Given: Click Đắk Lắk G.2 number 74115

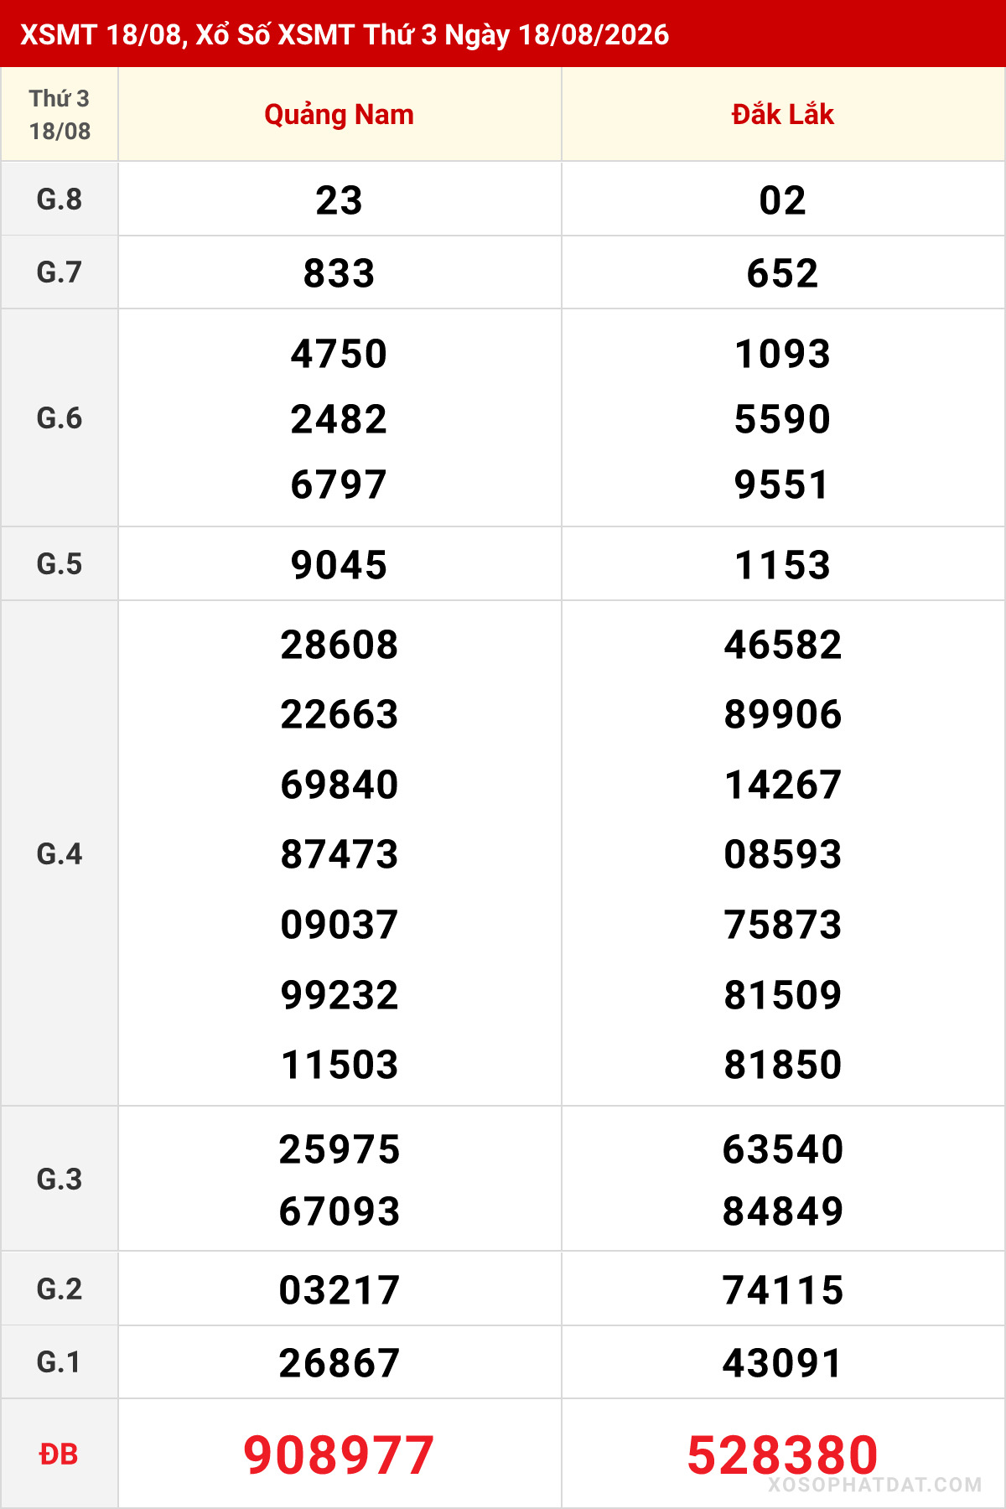Looking at the screenshot, I should pyautogui.click(x=782, y=1290).
